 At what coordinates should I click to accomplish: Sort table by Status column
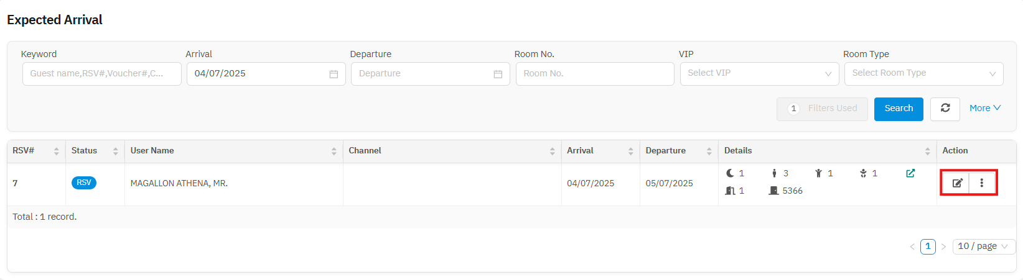(116, 151)
